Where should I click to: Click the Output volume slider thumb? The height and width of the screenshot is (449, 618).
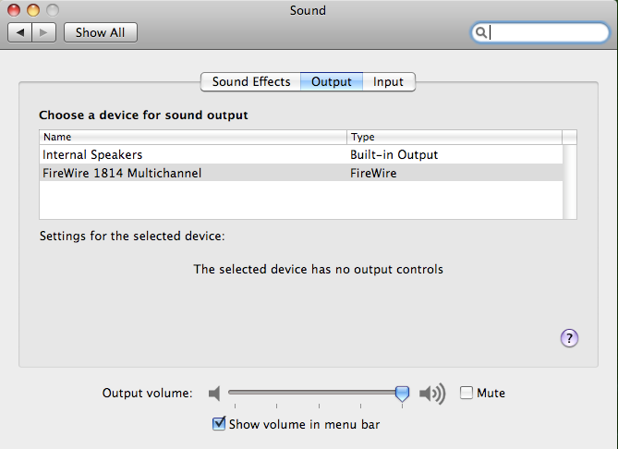(x=402, y=394)
